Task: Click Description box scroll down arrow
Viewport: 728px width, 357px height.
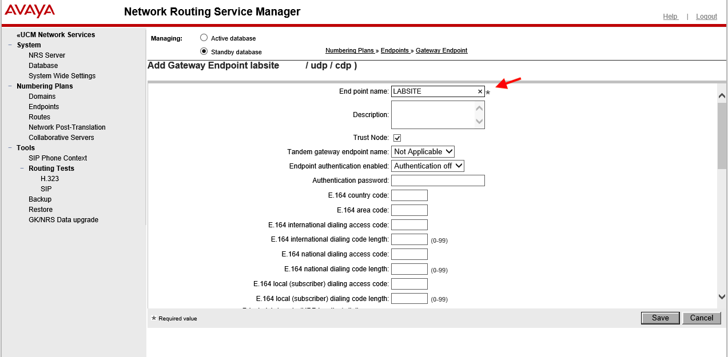Action: (480, 121)
